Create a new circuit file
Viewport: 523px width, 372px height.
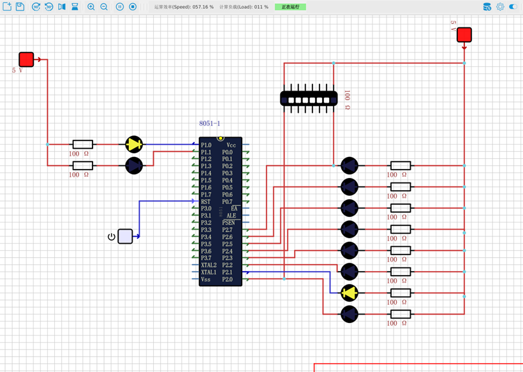click(7, 6)
